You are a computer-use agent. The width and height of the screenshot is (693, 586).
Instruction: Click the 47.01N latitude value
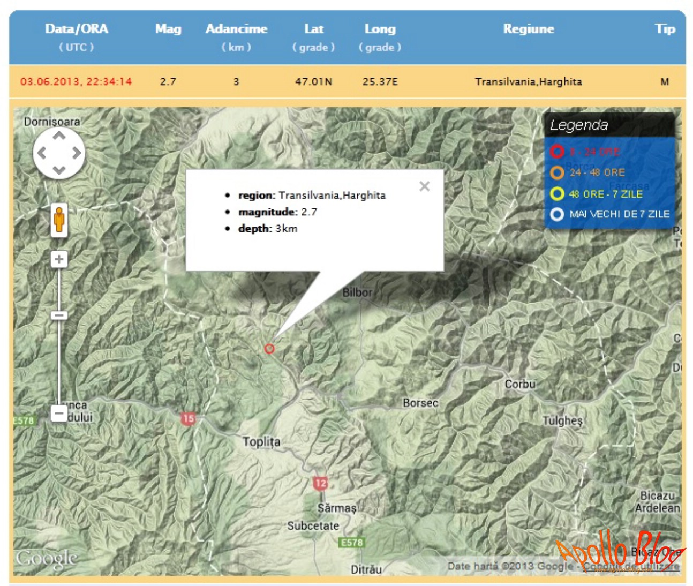pyautogui.click(x=314, y=81)
